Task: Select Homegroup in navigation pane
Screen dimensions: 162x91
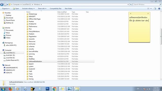Action: pyautogui.click(x=9, y=43)
